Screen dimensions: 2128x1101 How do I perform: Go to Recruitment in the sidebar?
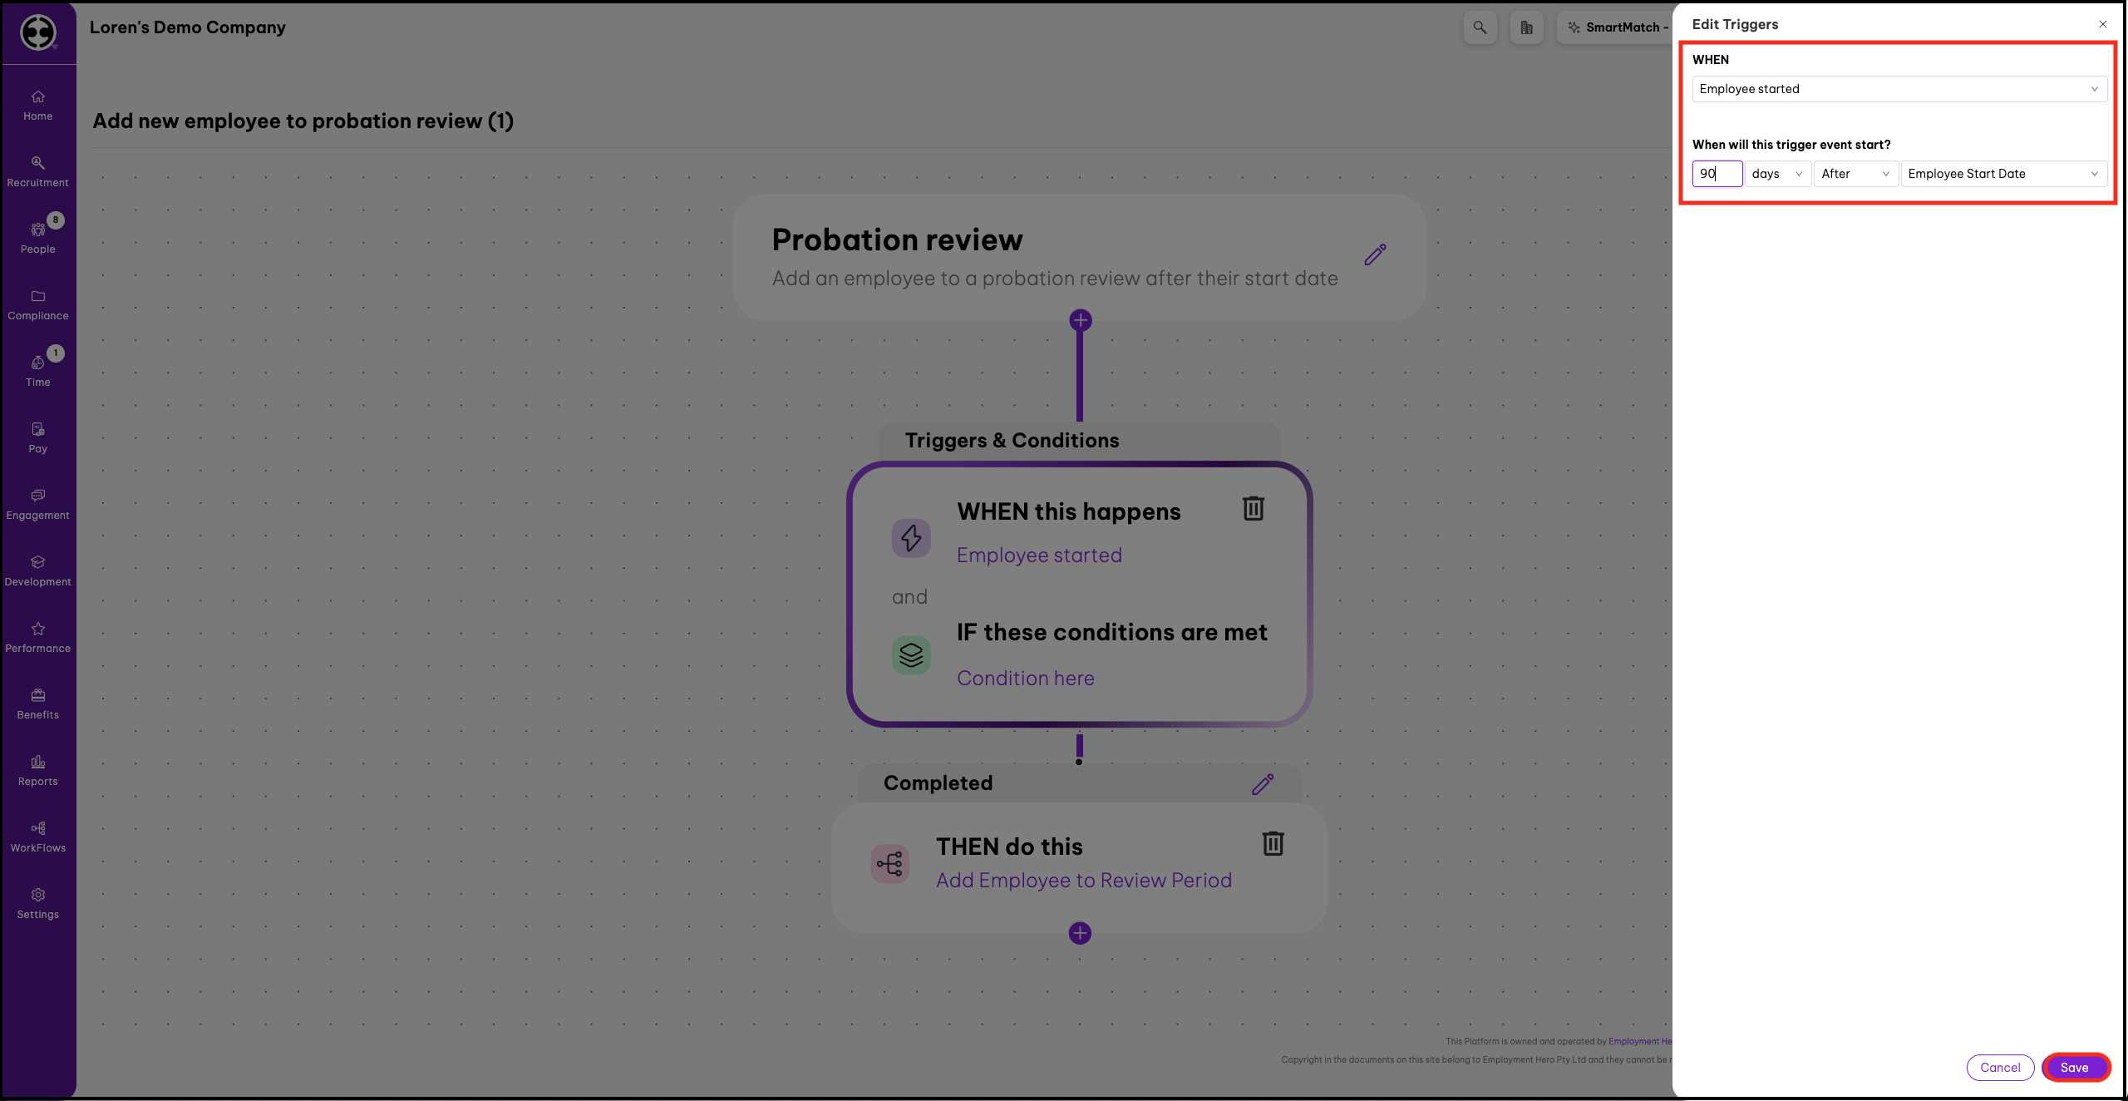38,171
